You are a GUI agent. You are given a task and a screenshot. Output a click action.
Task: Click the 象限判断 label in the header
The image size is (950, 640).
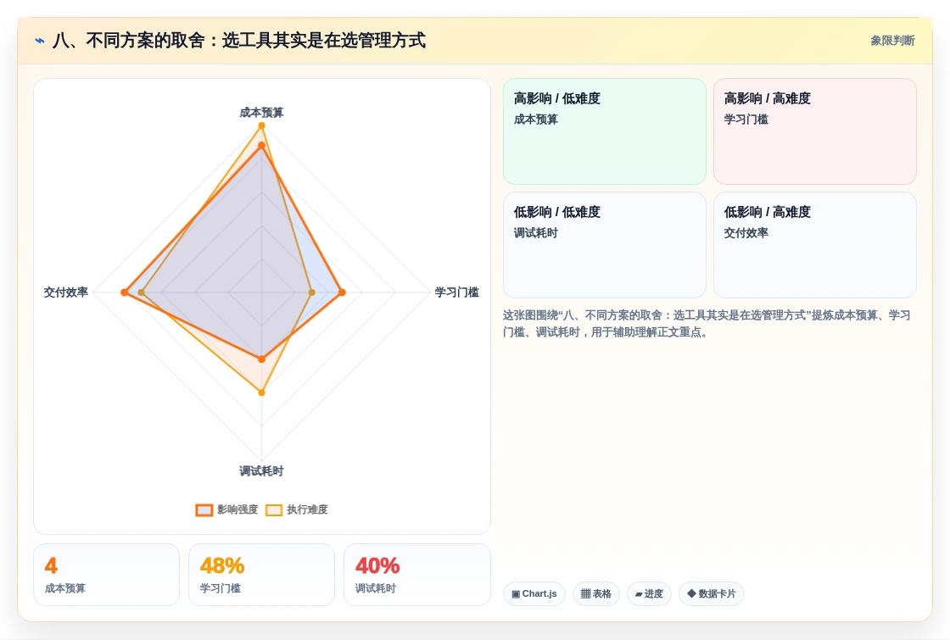pos(892,41)
